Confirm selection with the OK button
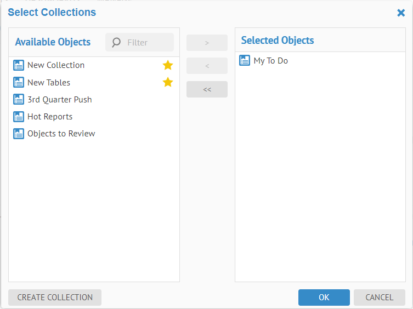The width and height of the screenshot is (413, 309). [324, 297]
